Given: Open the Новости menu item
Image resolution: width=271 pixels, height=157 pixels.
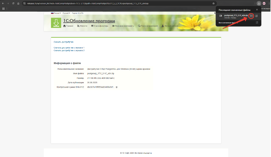Looking at the screenshot, I should [82, 26].
